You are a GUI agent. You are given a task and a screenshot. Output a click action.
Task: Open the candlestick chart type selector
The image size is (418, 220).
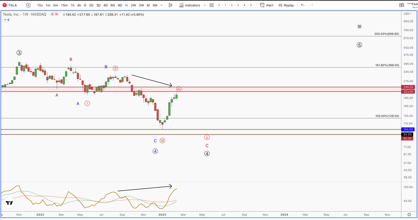(171, 5)
